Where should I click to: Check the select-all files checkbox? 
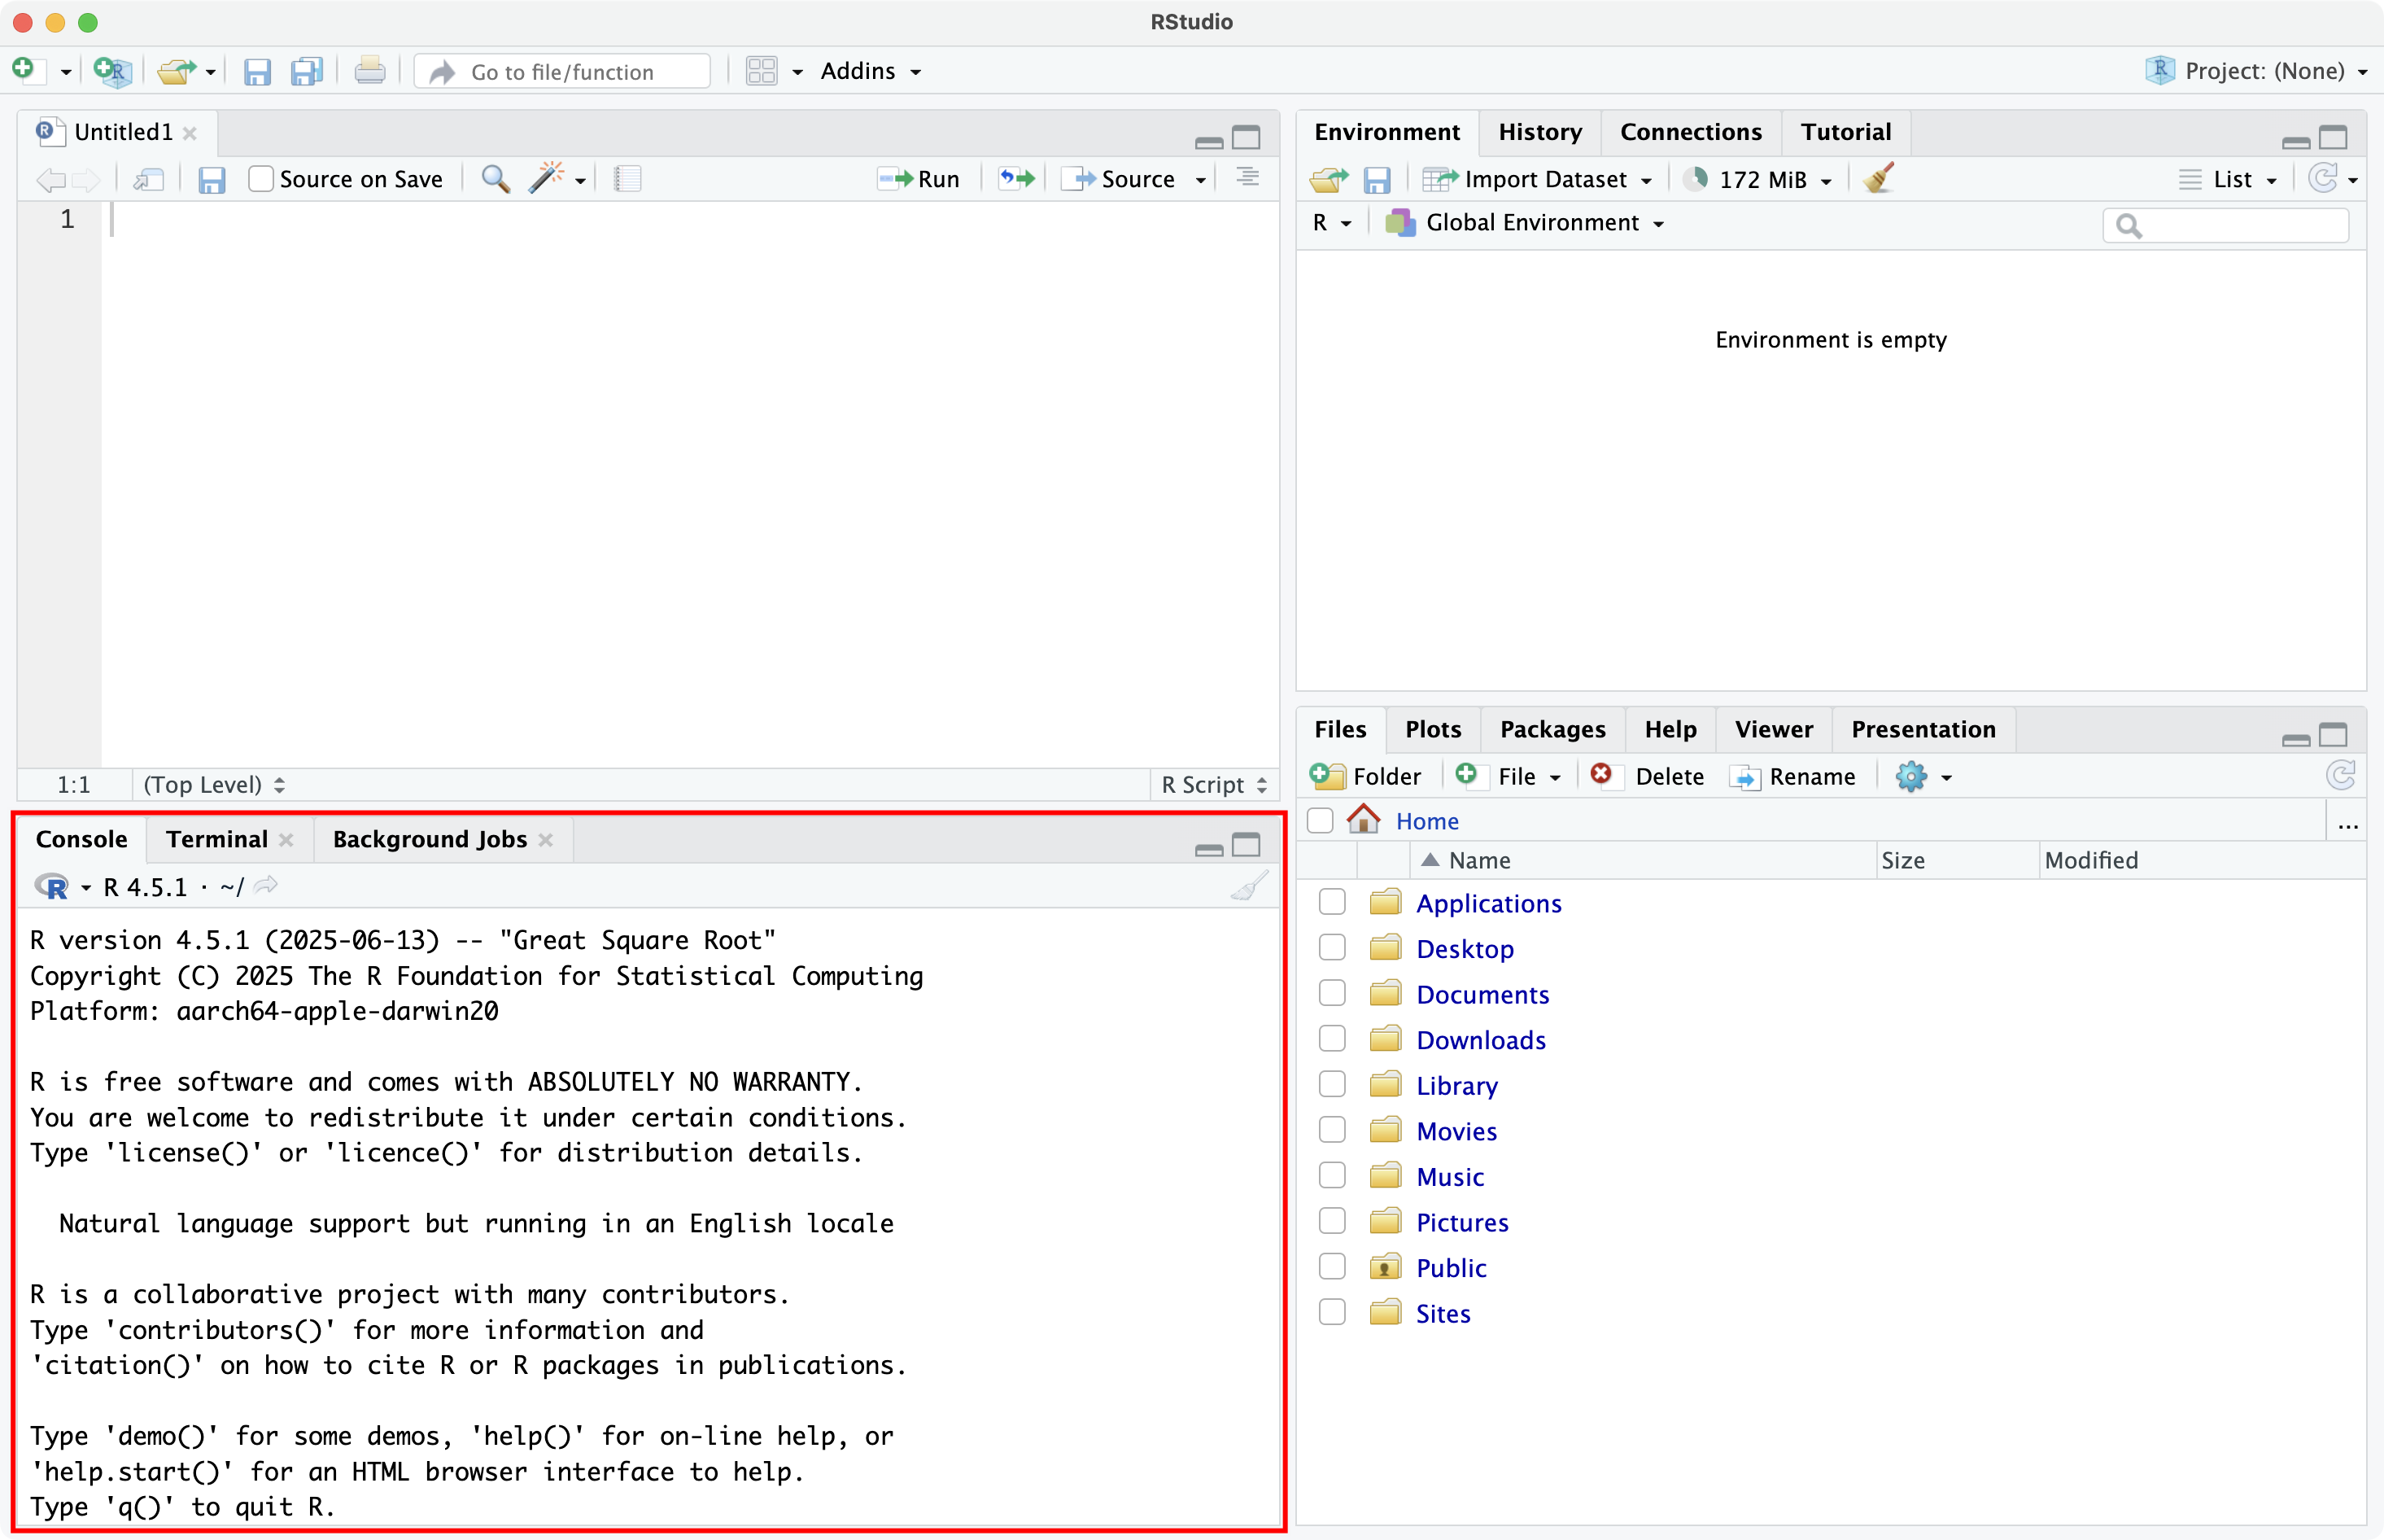coord(1321,820)
